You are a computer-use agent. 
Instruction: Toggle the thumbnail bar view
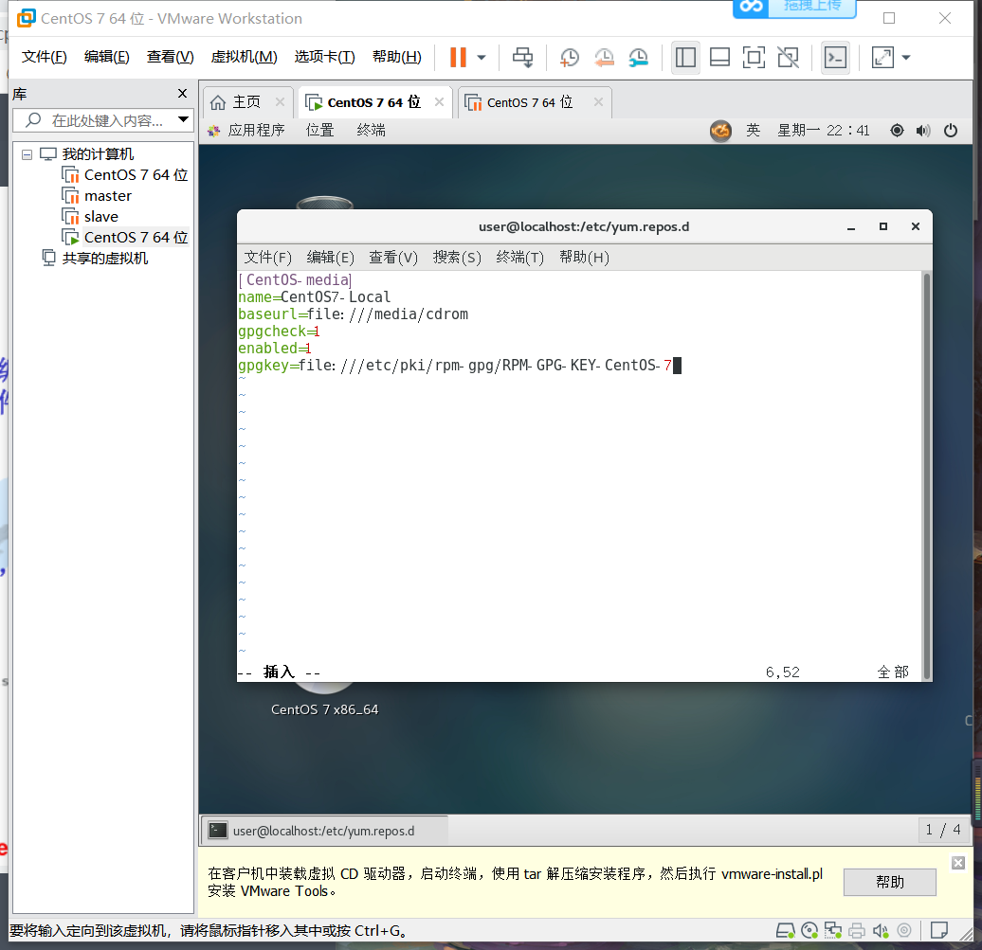click(719, 58)
